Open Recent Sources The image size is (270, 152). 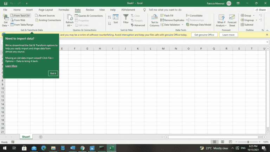[x=45, y=15]
